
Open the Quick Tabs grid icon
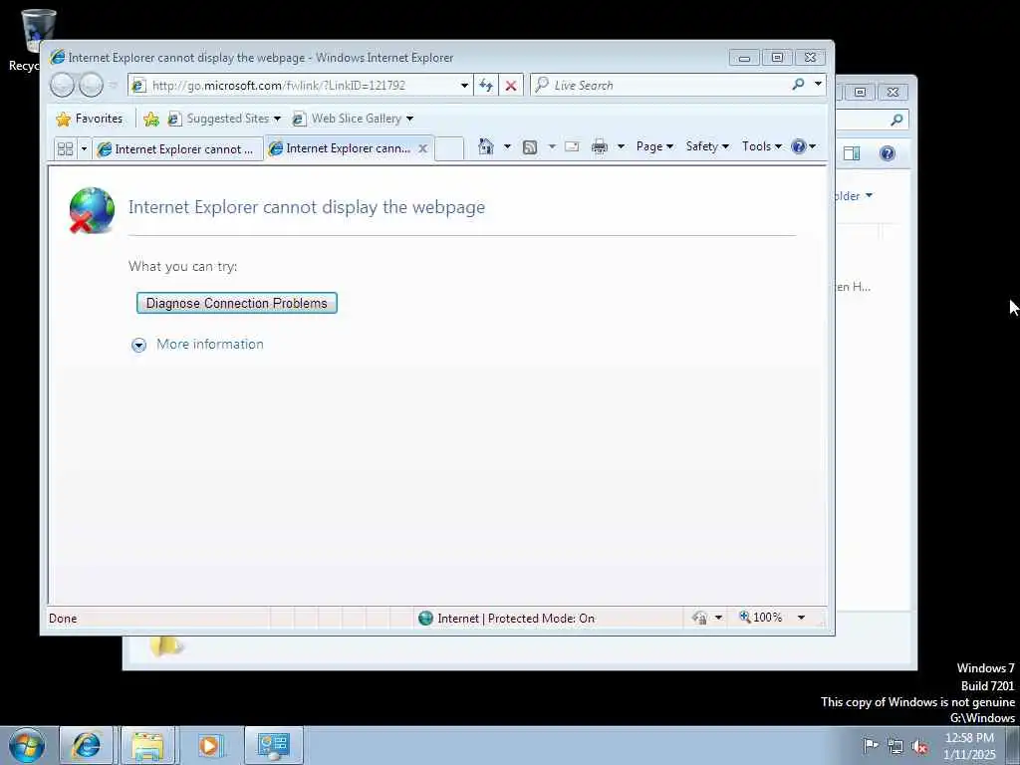pos(65,149)
